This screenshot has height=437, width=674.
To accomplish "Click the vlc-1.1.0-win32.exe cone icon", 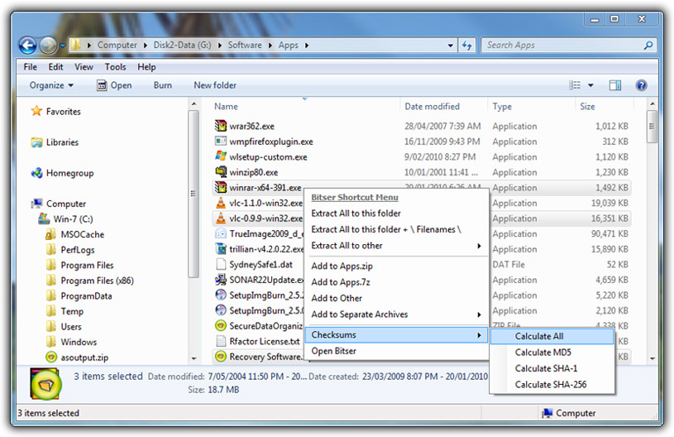I will [221, 203].
